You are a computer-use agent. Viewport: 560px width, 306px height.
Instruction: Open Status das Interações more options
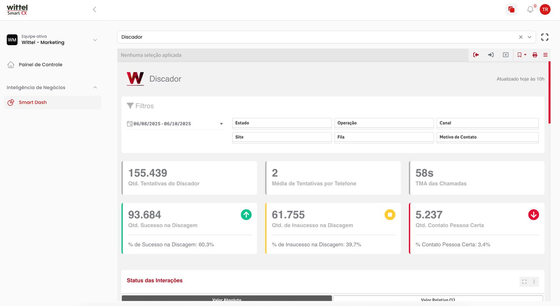534,282
